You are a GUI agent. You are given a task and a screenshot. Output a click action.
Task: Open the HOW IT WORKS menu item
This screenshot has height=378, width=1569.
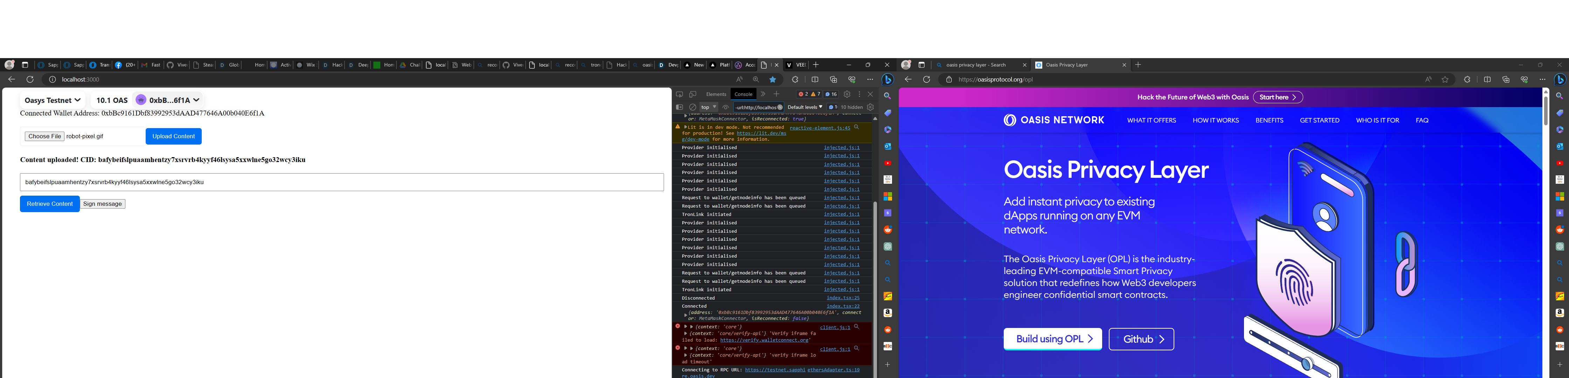pos(1215,120)
